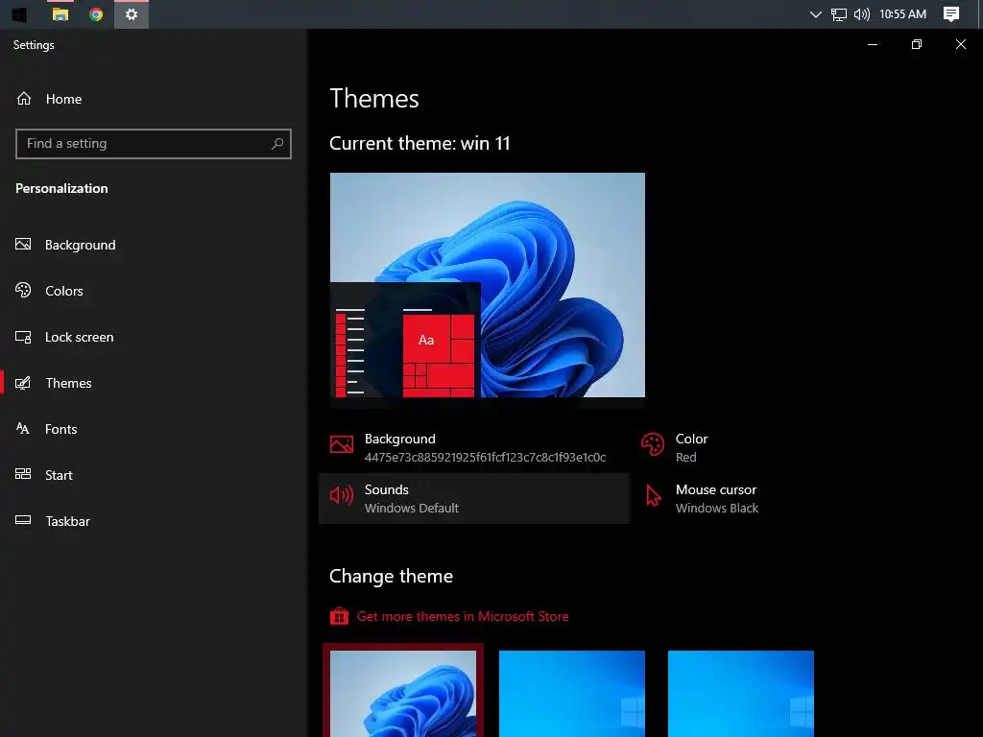Click the Taskbar icon in sidebar
This screenshot has height=737, width=983.
point(23,520)
